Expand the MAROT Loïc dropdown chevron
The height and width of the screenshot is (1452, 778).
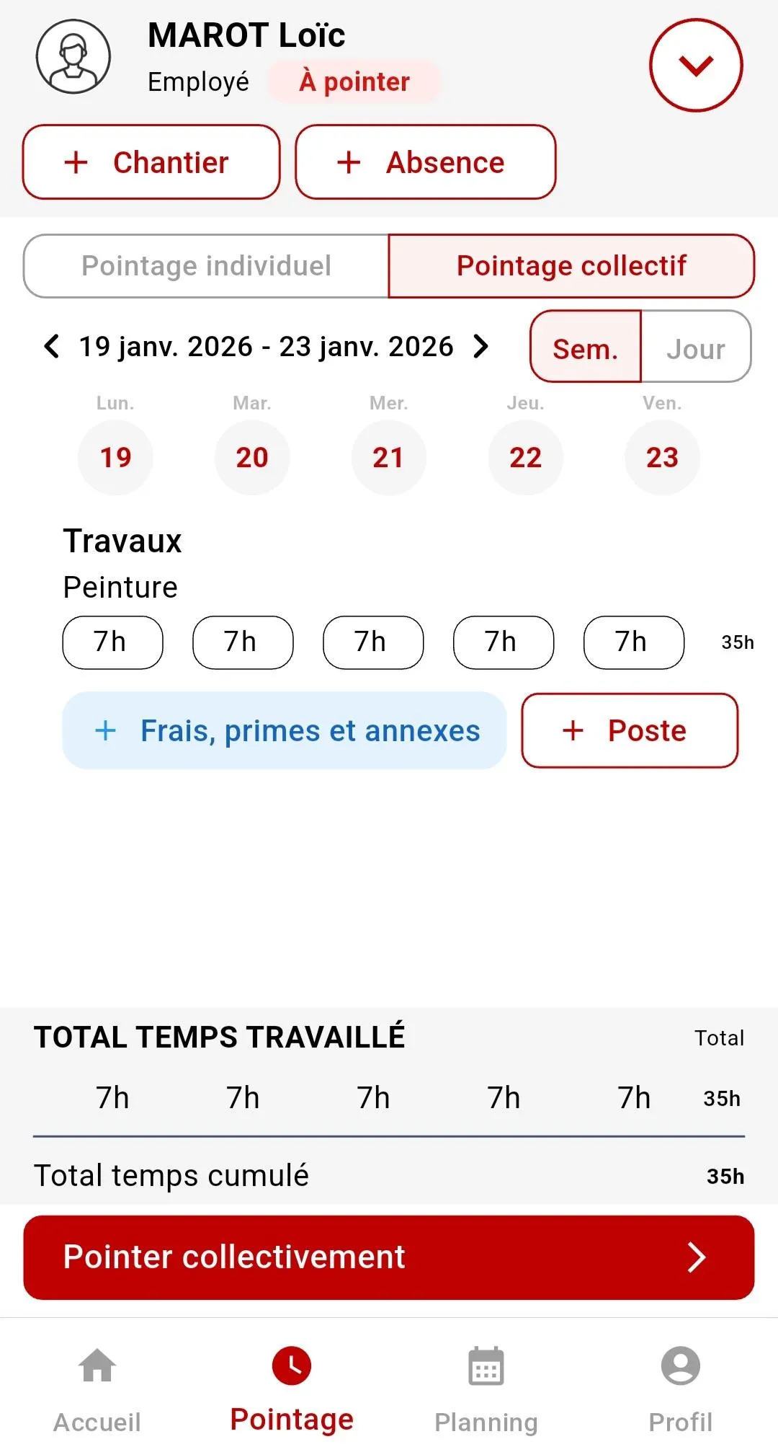[695, 65]
